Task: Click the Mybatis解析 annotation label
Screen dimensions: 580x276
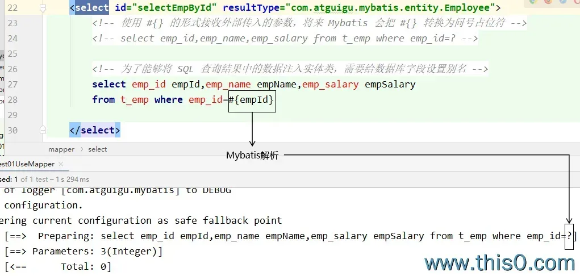Action: 252,156
